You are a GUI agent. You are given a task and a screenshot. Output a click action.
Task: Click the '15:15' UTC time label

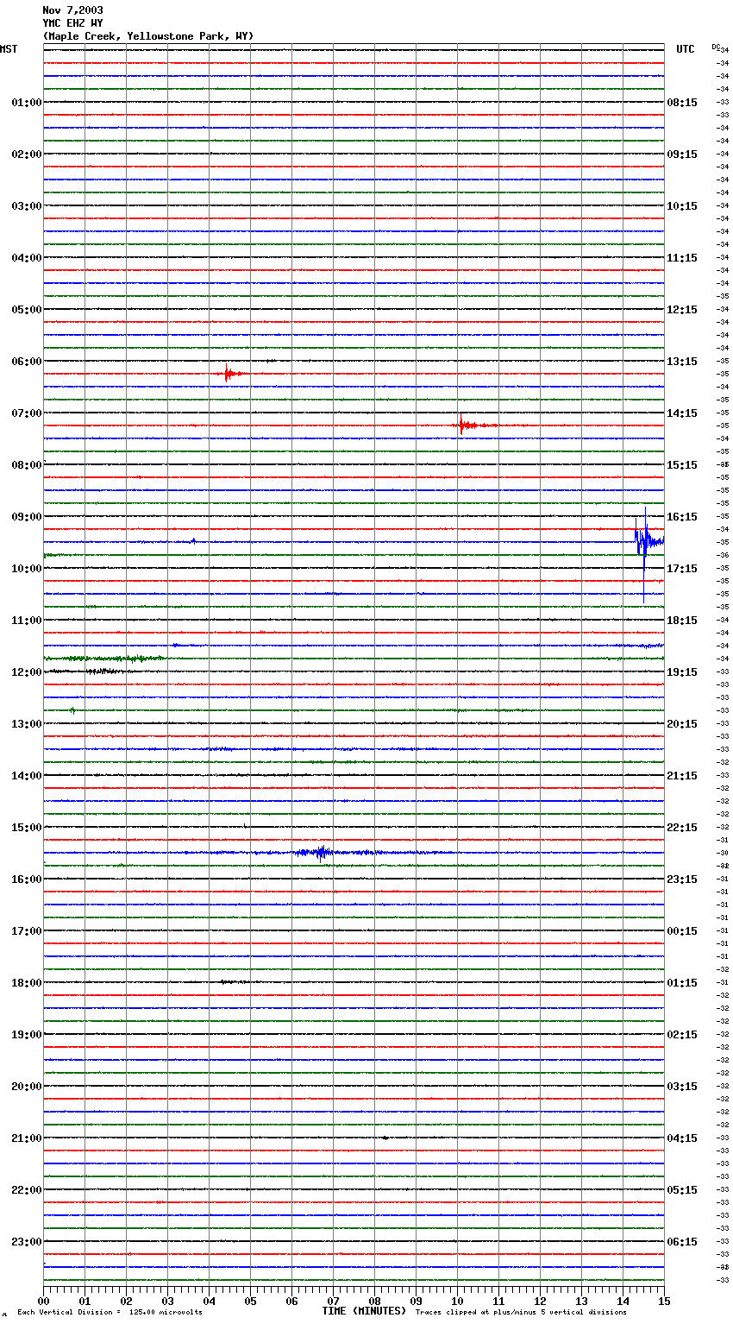[x=682, y=465]
